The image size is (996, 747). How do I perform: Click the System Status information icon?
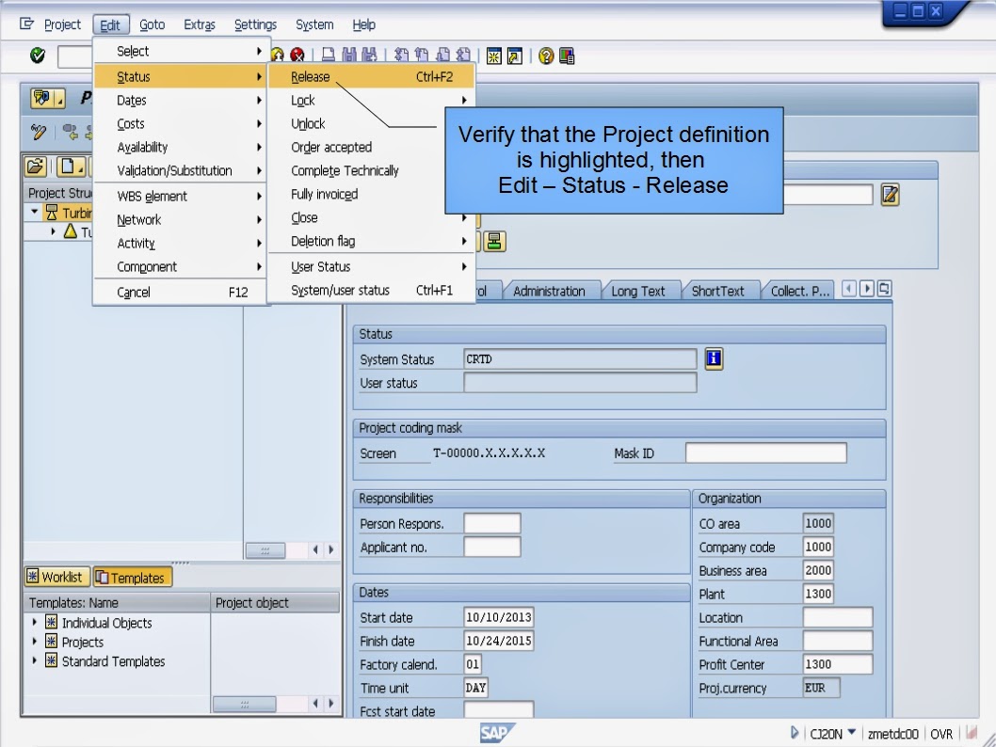[x=713, y=358]
